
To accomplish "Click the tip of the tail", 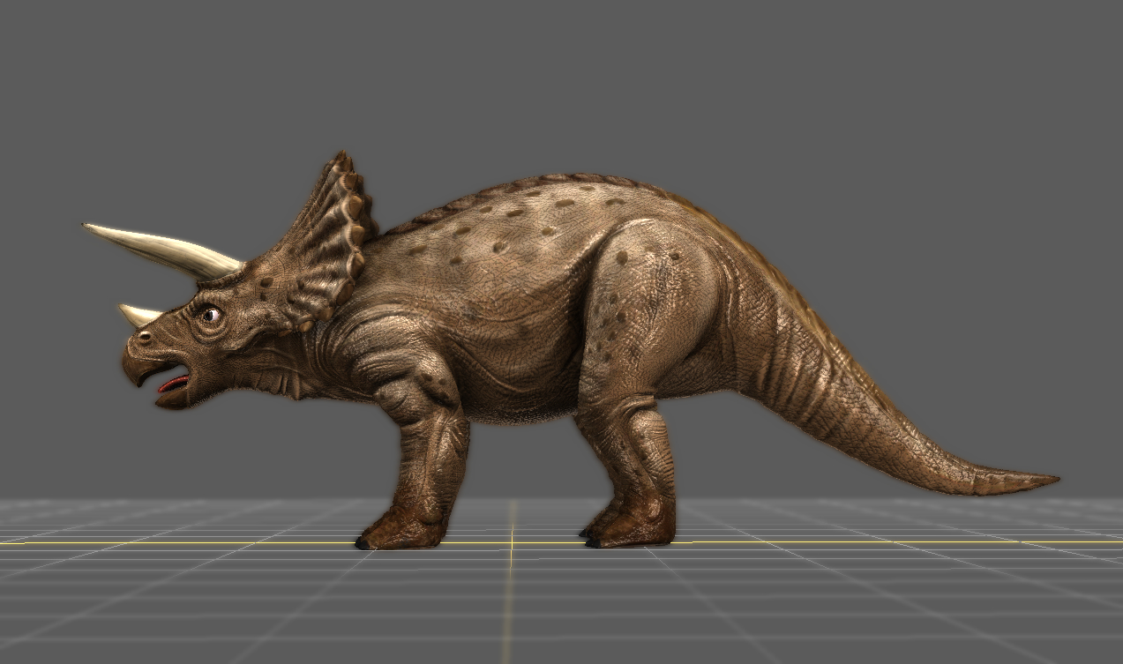I will (1050, 481).
